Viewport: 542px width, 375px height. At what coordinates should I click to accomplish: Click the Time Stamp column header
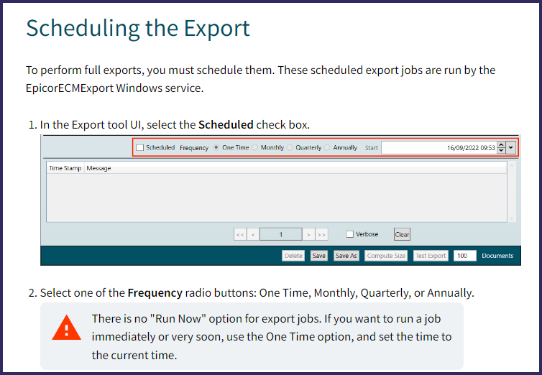coord(65,168)
